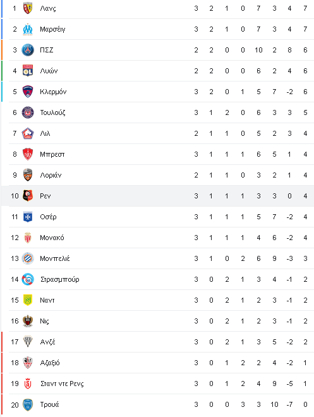The image size is (314, 417).
Task: Open the ΠΣΖ club badge
Action: [x=28, y=50]
